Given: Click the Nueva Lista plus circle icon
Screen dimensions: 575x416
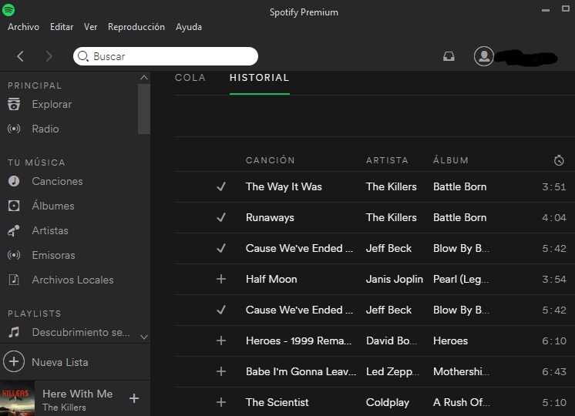Looking at the screenshot, I should (x=14, y=362).
